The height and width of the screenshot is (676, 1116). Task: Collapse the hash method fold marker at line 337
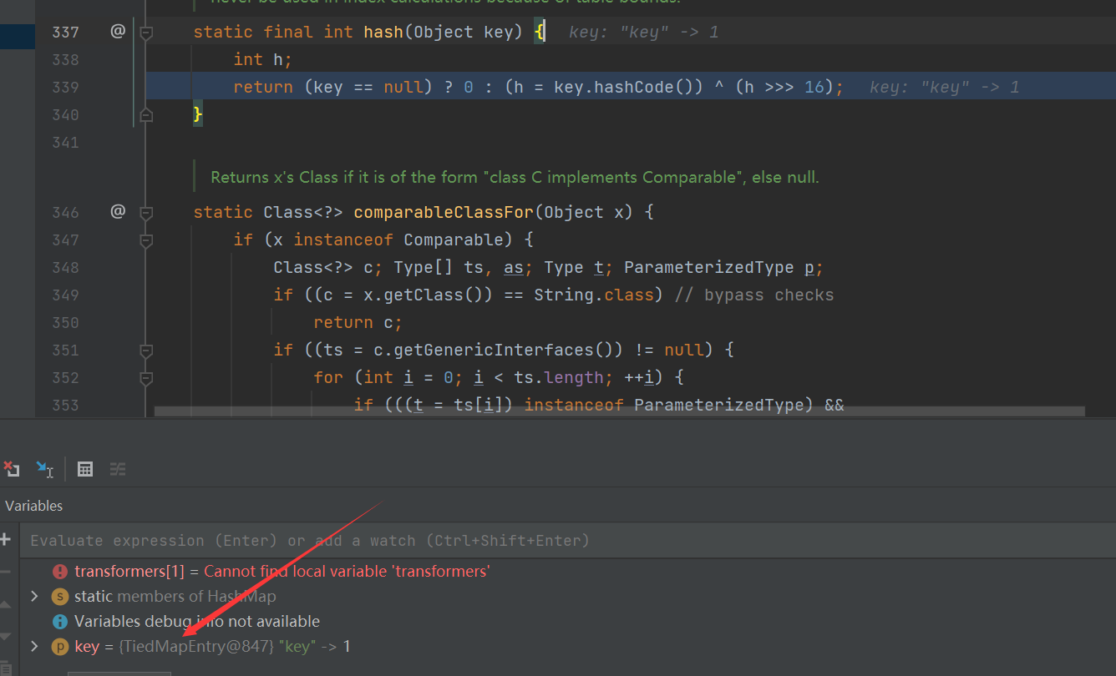[146, 33]
